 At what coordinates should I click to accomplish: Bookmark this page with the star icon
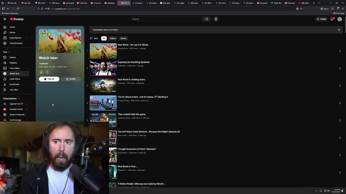pyautogui.click(x=301, y=9)
